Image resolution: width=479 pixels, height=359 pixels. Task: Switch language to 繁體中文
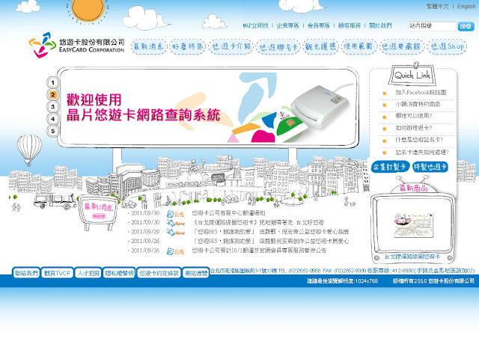[x=437, y=6]
